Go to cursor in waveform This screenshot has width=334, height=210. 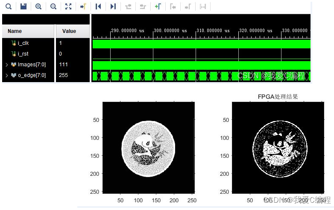83,6
